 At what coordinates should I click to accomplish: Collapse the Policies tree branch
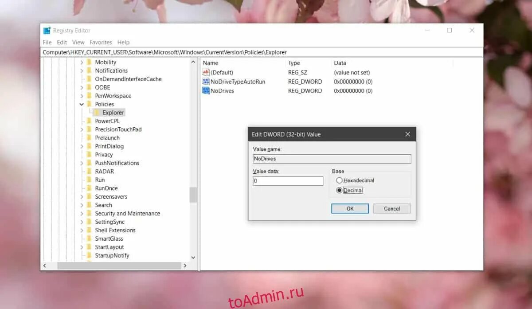(81, 104)
